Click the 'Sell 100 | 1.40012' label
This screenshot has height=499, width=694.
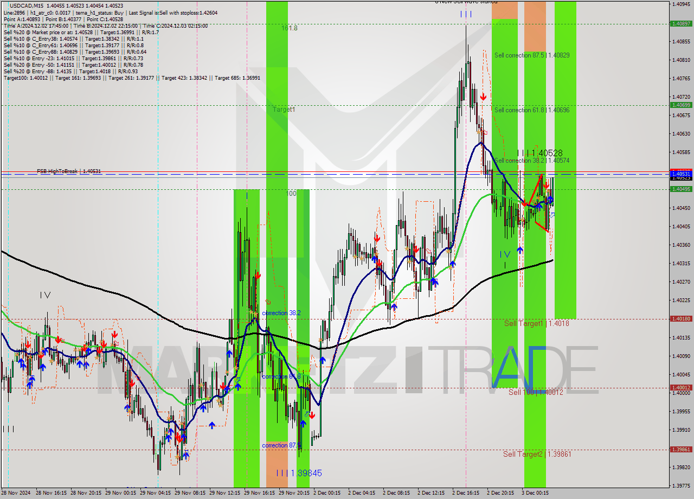[536, 392]
